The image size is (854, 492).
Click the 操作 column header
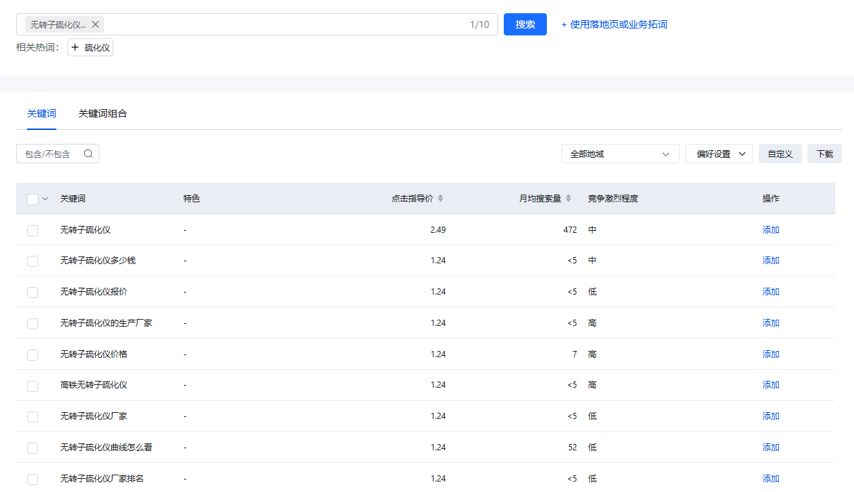pyautogui.click(x=771, y=198)
